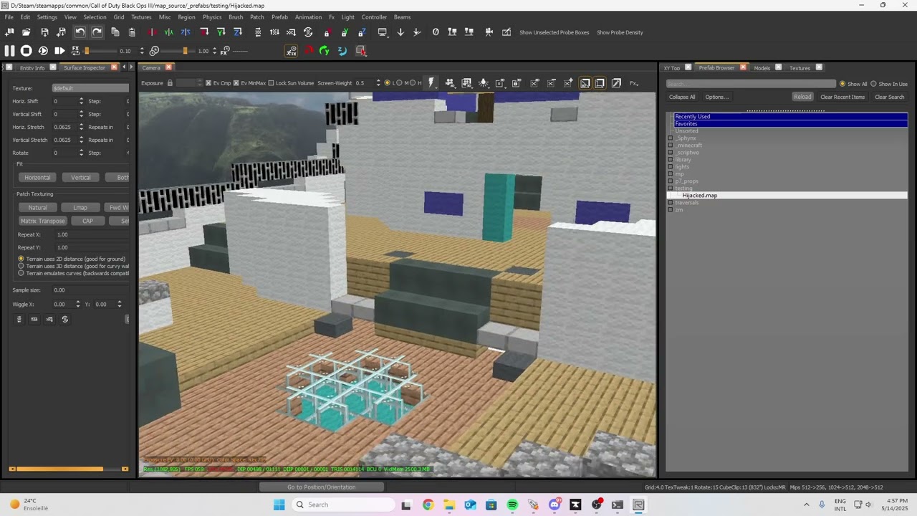The width and height of the screenshot is (917, 516).
Task: Switch to the Models tab
Action: (x=762, y=68)
